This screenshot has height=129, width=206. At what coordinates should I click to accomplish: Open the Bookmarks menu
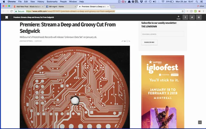click(x=52, y=2)
